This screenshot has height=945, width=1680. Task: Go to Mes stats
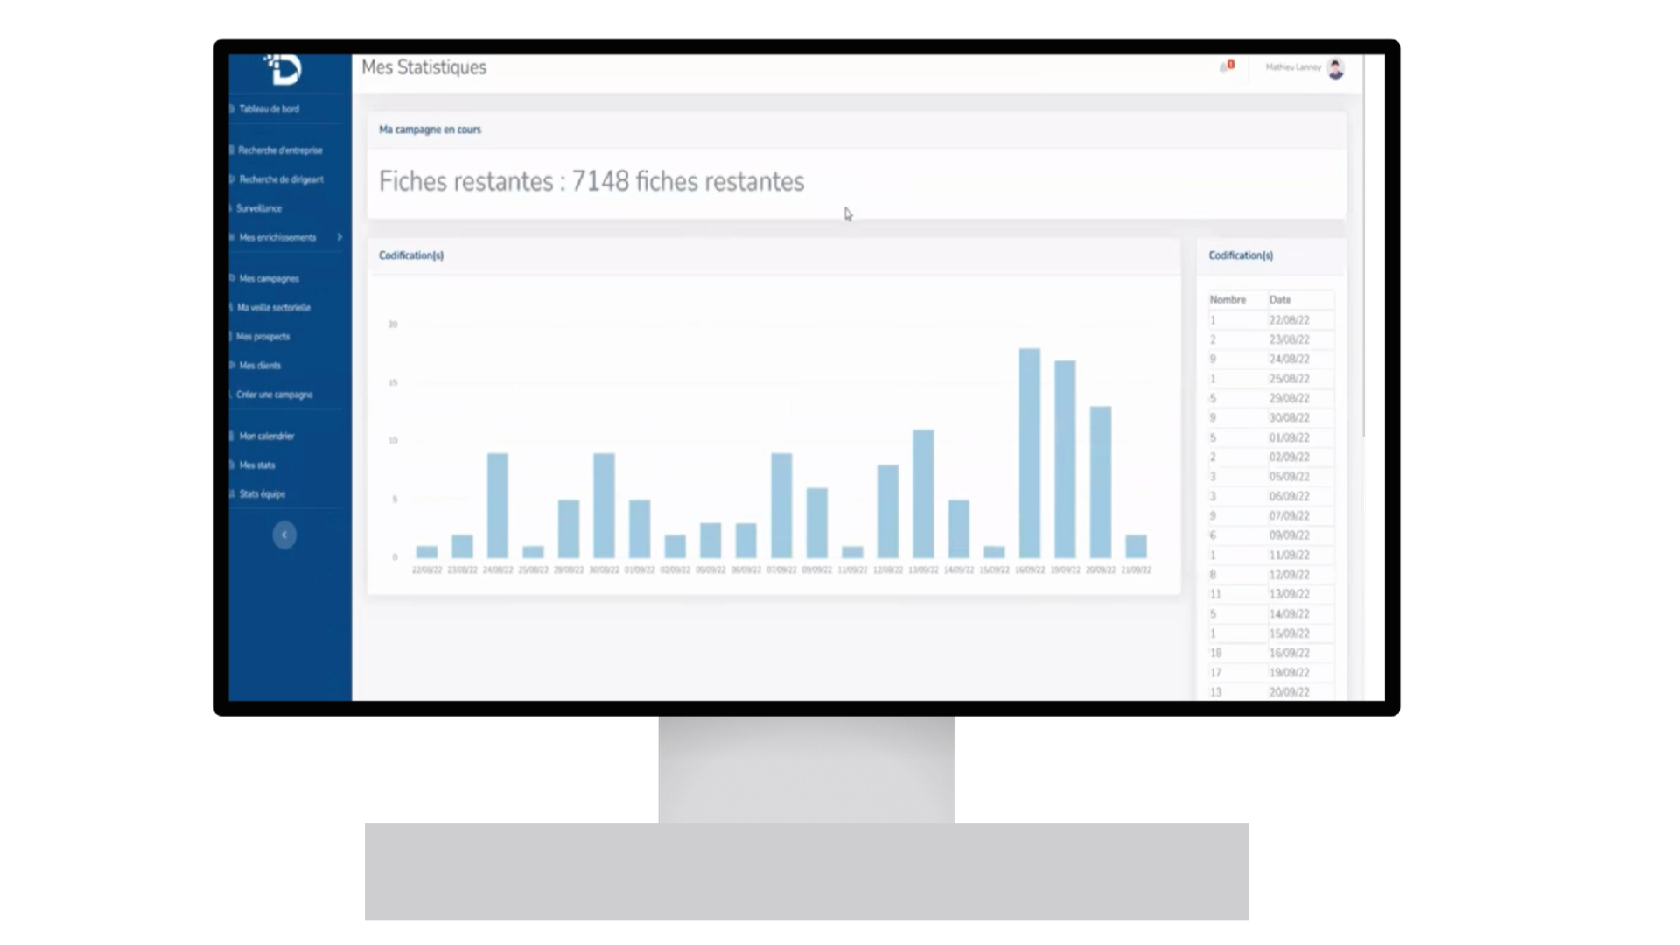tap(256, 465)
